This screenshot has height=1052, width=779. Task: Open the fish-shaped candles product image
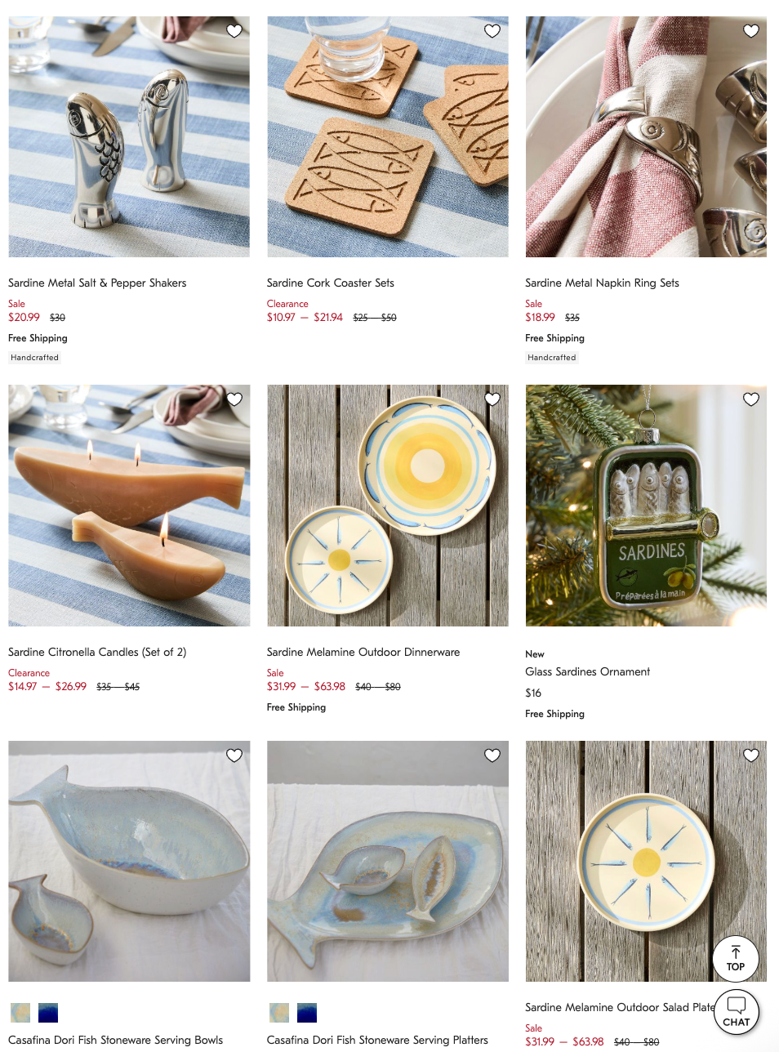[129, 506]
